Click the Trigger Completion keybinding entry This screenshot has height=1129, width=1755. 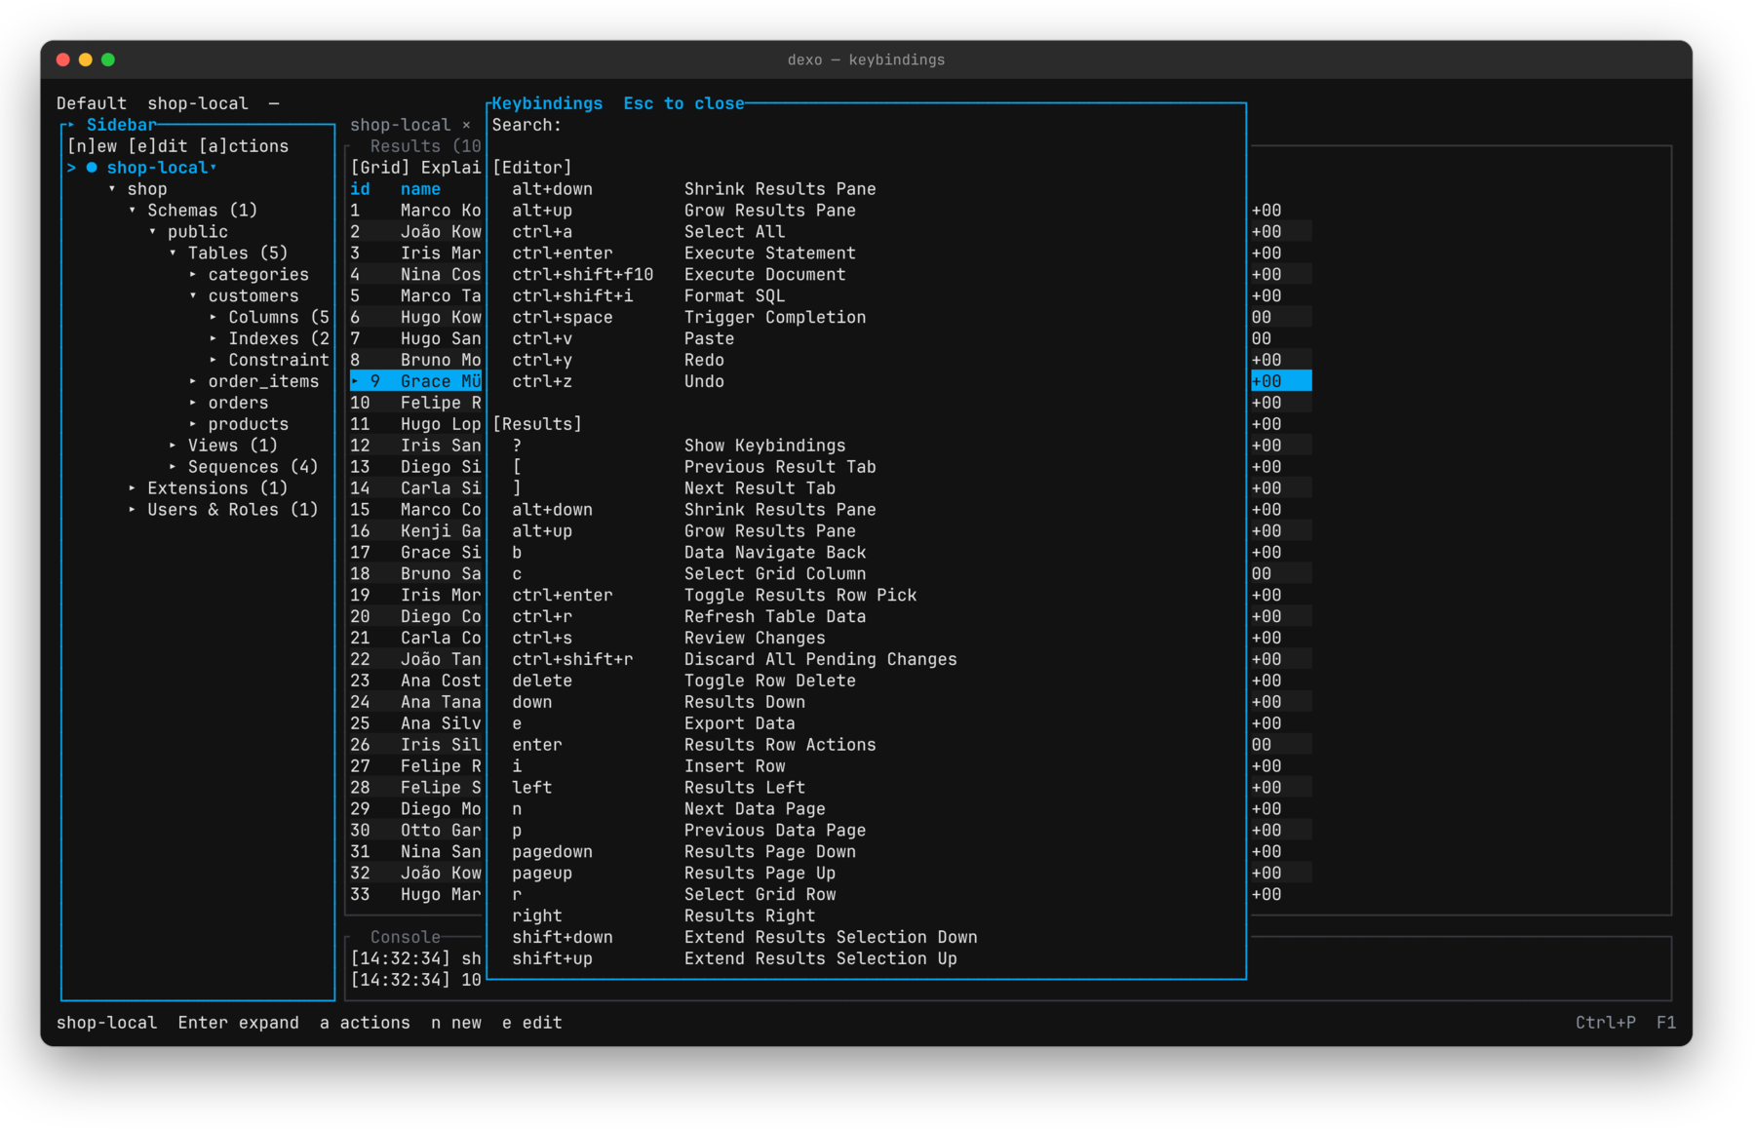[x=775, y=318]
